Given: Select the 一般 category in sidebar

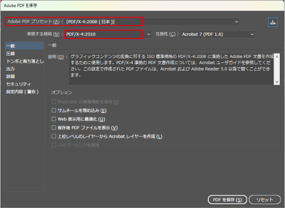Looking at the screenshot, I should click(x=24, y=46).
